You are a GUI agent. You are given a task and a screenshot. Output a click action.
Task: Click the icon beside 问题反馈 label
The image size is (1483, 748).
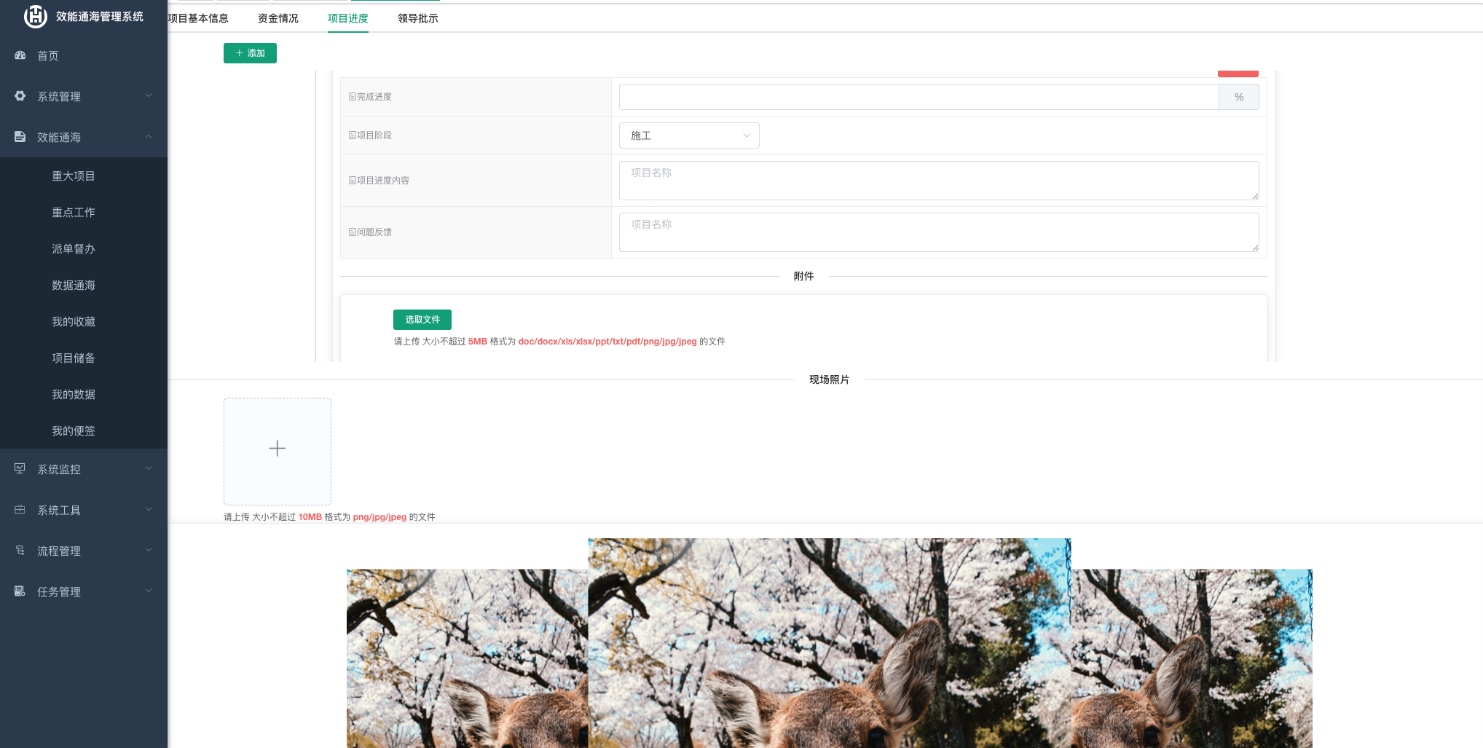coord(353,232)
